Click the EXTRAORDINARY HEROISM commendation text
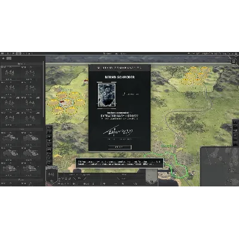Screen dimensions: 239x239 (119, 116)
